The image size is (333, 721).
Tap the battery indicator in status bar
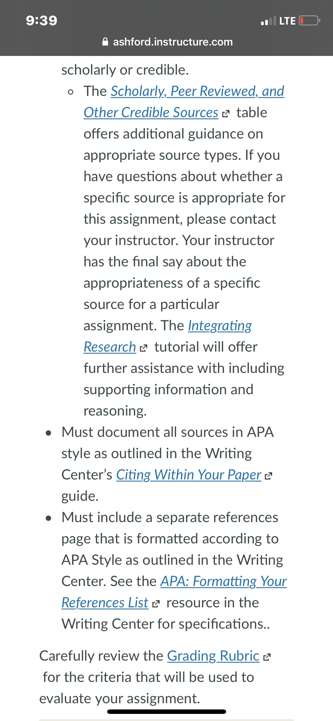click(309, 21)
